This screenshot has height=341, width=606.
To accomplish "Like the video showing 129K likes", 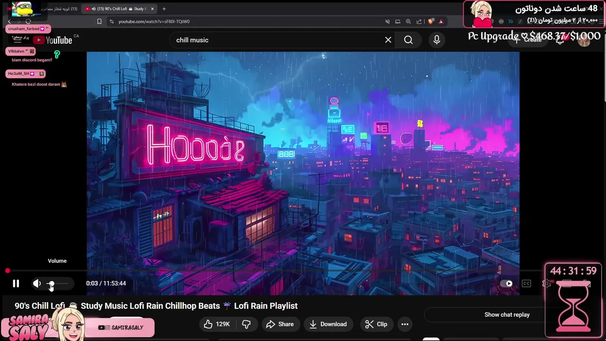I will [x=217, y=324].
